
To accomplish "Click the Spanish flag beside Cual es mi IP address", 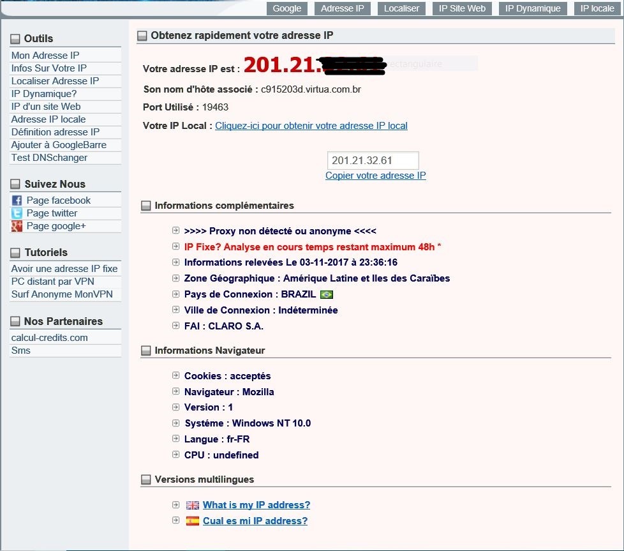I will point(191,520).
